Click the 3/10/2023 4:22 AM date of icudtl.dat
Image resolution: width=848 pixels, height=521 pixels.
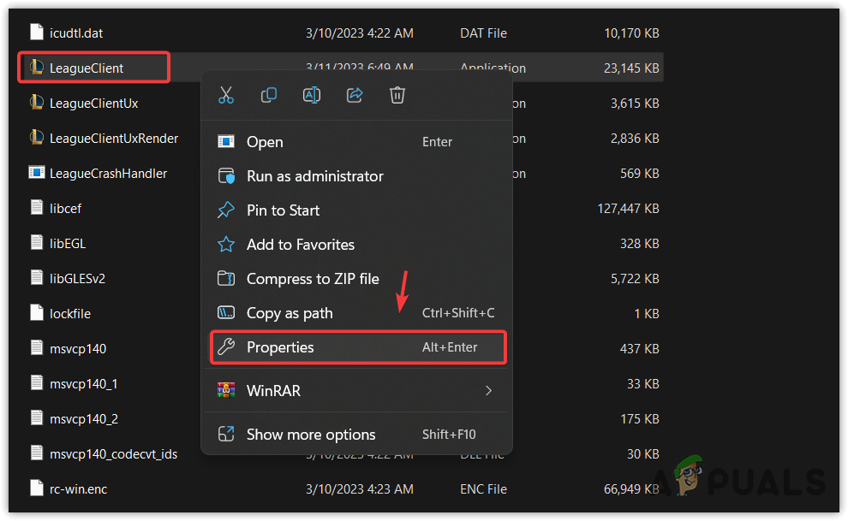(360, 33)
